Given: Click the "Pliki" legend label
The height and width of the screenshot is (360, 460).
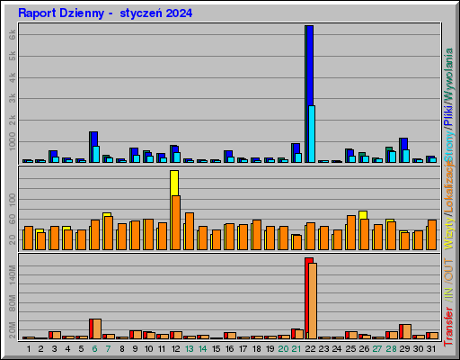Looking at the screenshot, I should 448,115.
